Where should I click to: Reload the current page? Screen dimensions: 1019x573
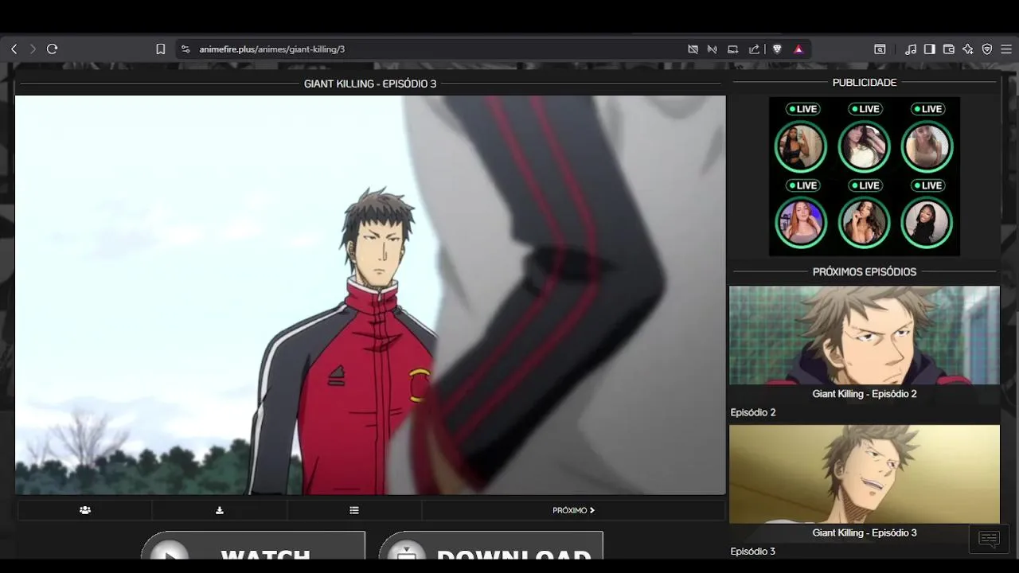[53, 49]
